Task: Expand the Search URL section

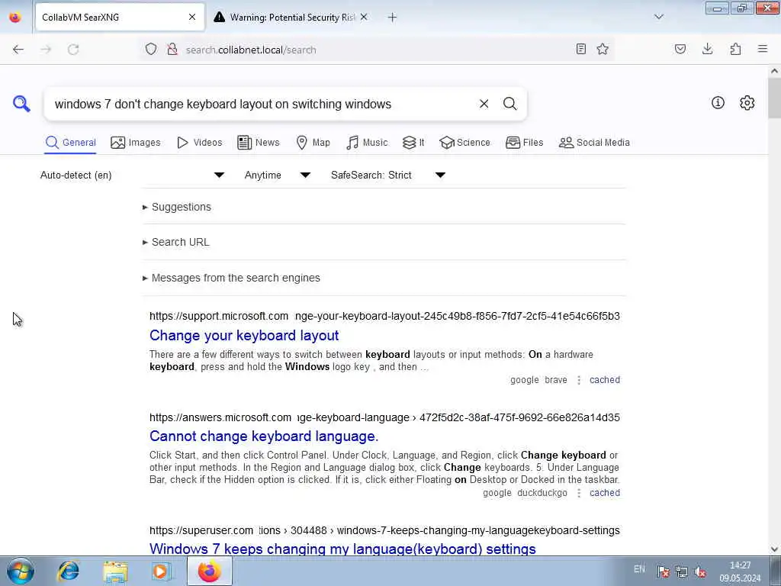Action: tap(176, 242)
